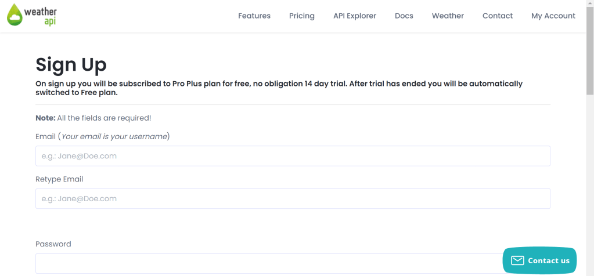This screenshot has width=594, height=276.
Task: Click the Contact navigation link
Action: (x=498, y=16)
